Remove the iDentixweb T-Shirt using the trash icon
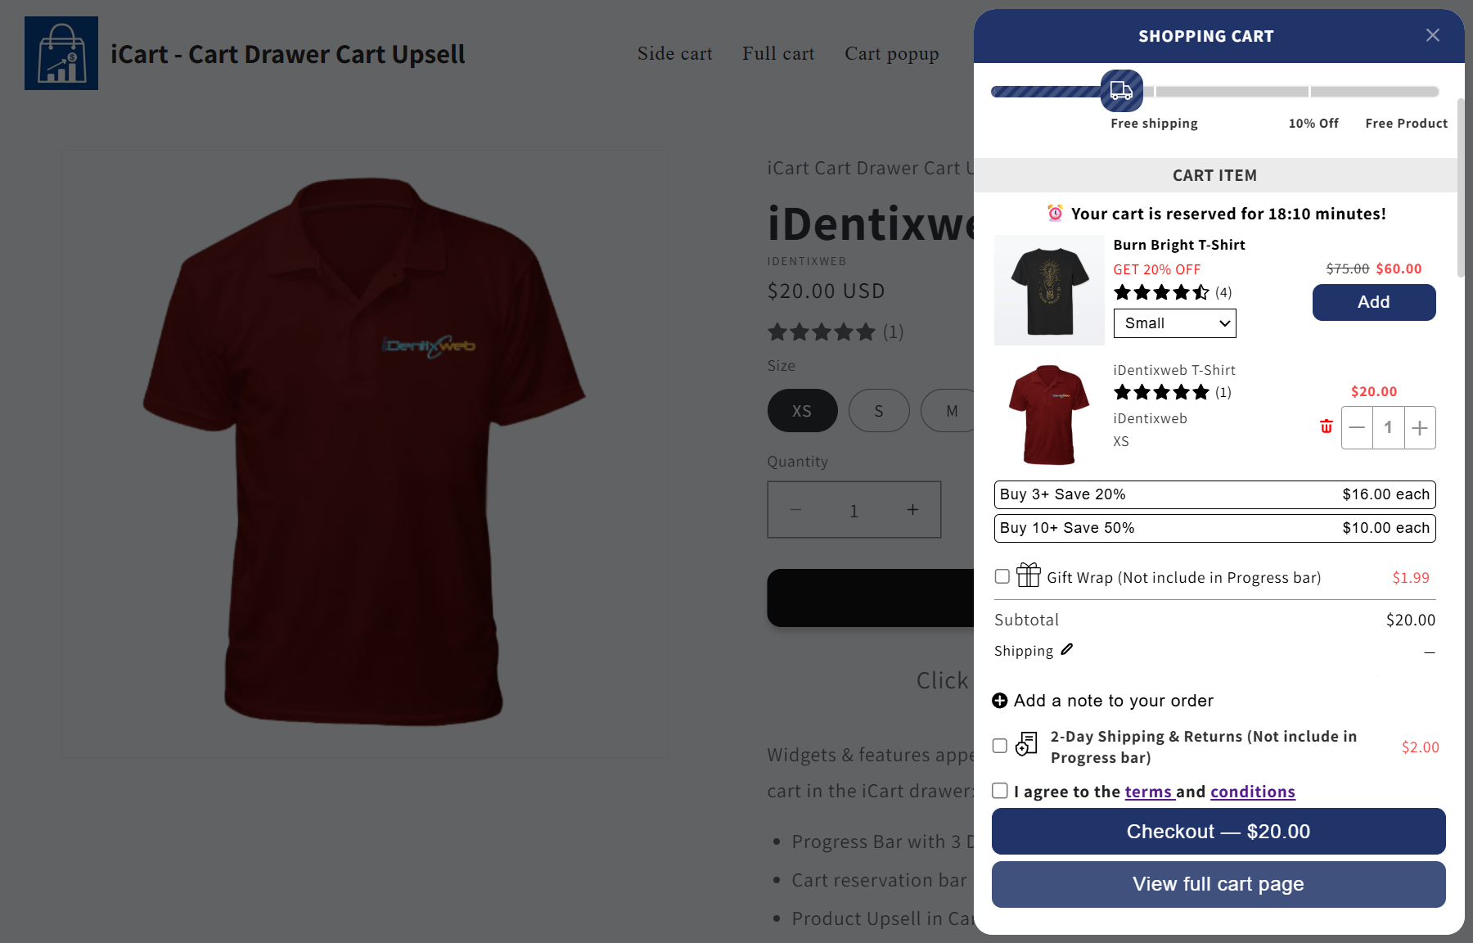This screenshot has width=1473, height=943. coord(1327,426)
